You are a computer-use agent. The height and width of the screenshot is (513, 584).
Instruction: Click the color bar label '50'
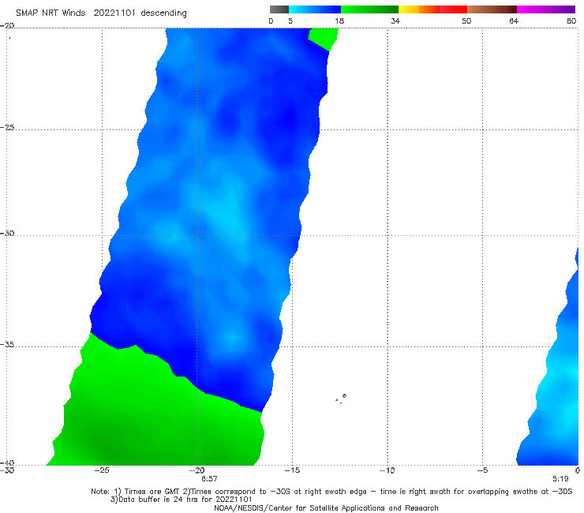[x=466, y=21]
